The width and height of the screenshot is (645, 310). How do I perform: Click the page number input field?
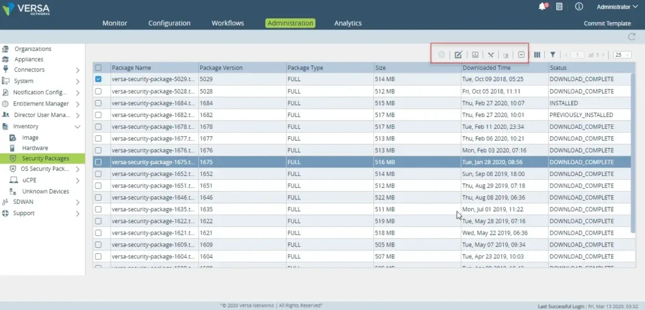(x=578, y=55)
